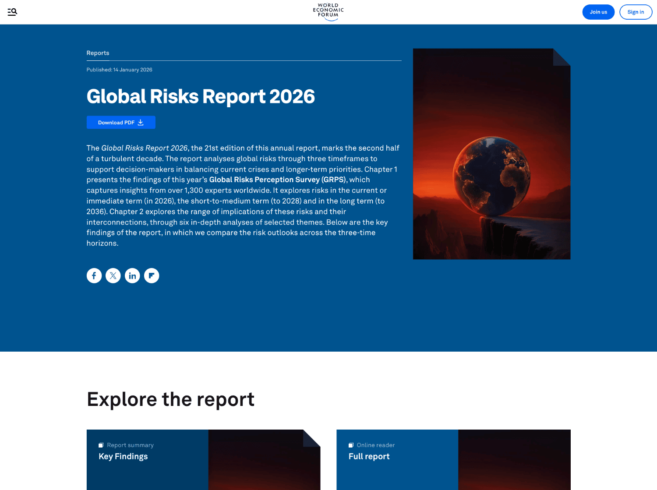
Task: Click the World Economic Forum logo
Action: [328, 11]
